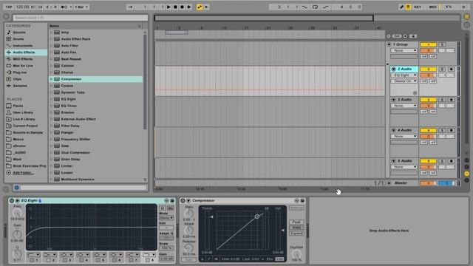Image resolution: width=473 pixels, height=266 pixels.
Task: Expand the Compressor item in browser list
Action: [51, 79]
